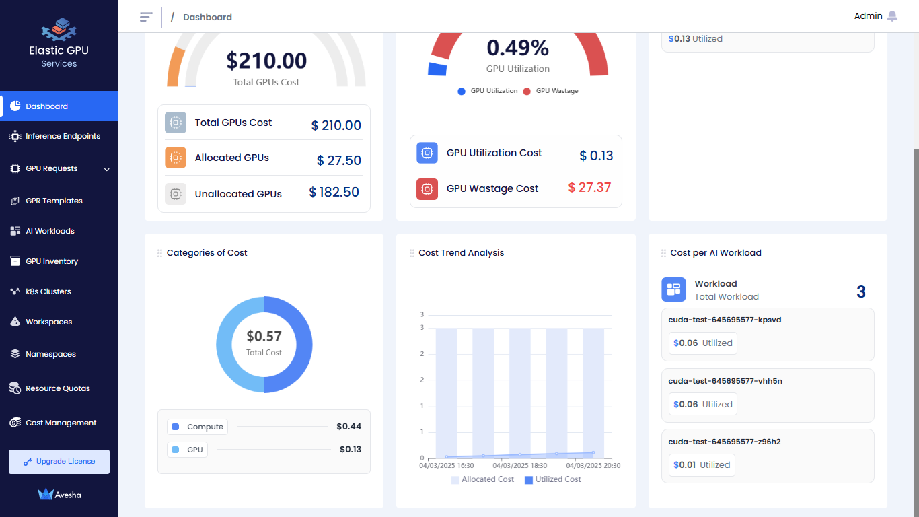Toggle the Allocated Cost chart legend

[x=482, y=479]
